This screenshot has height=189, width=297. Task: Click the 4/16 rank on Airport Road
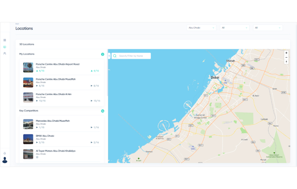(95, 71)
